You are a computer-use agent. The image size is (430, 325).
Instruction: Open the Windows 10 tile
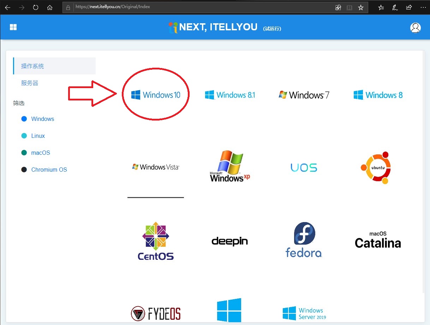point(156,95)
